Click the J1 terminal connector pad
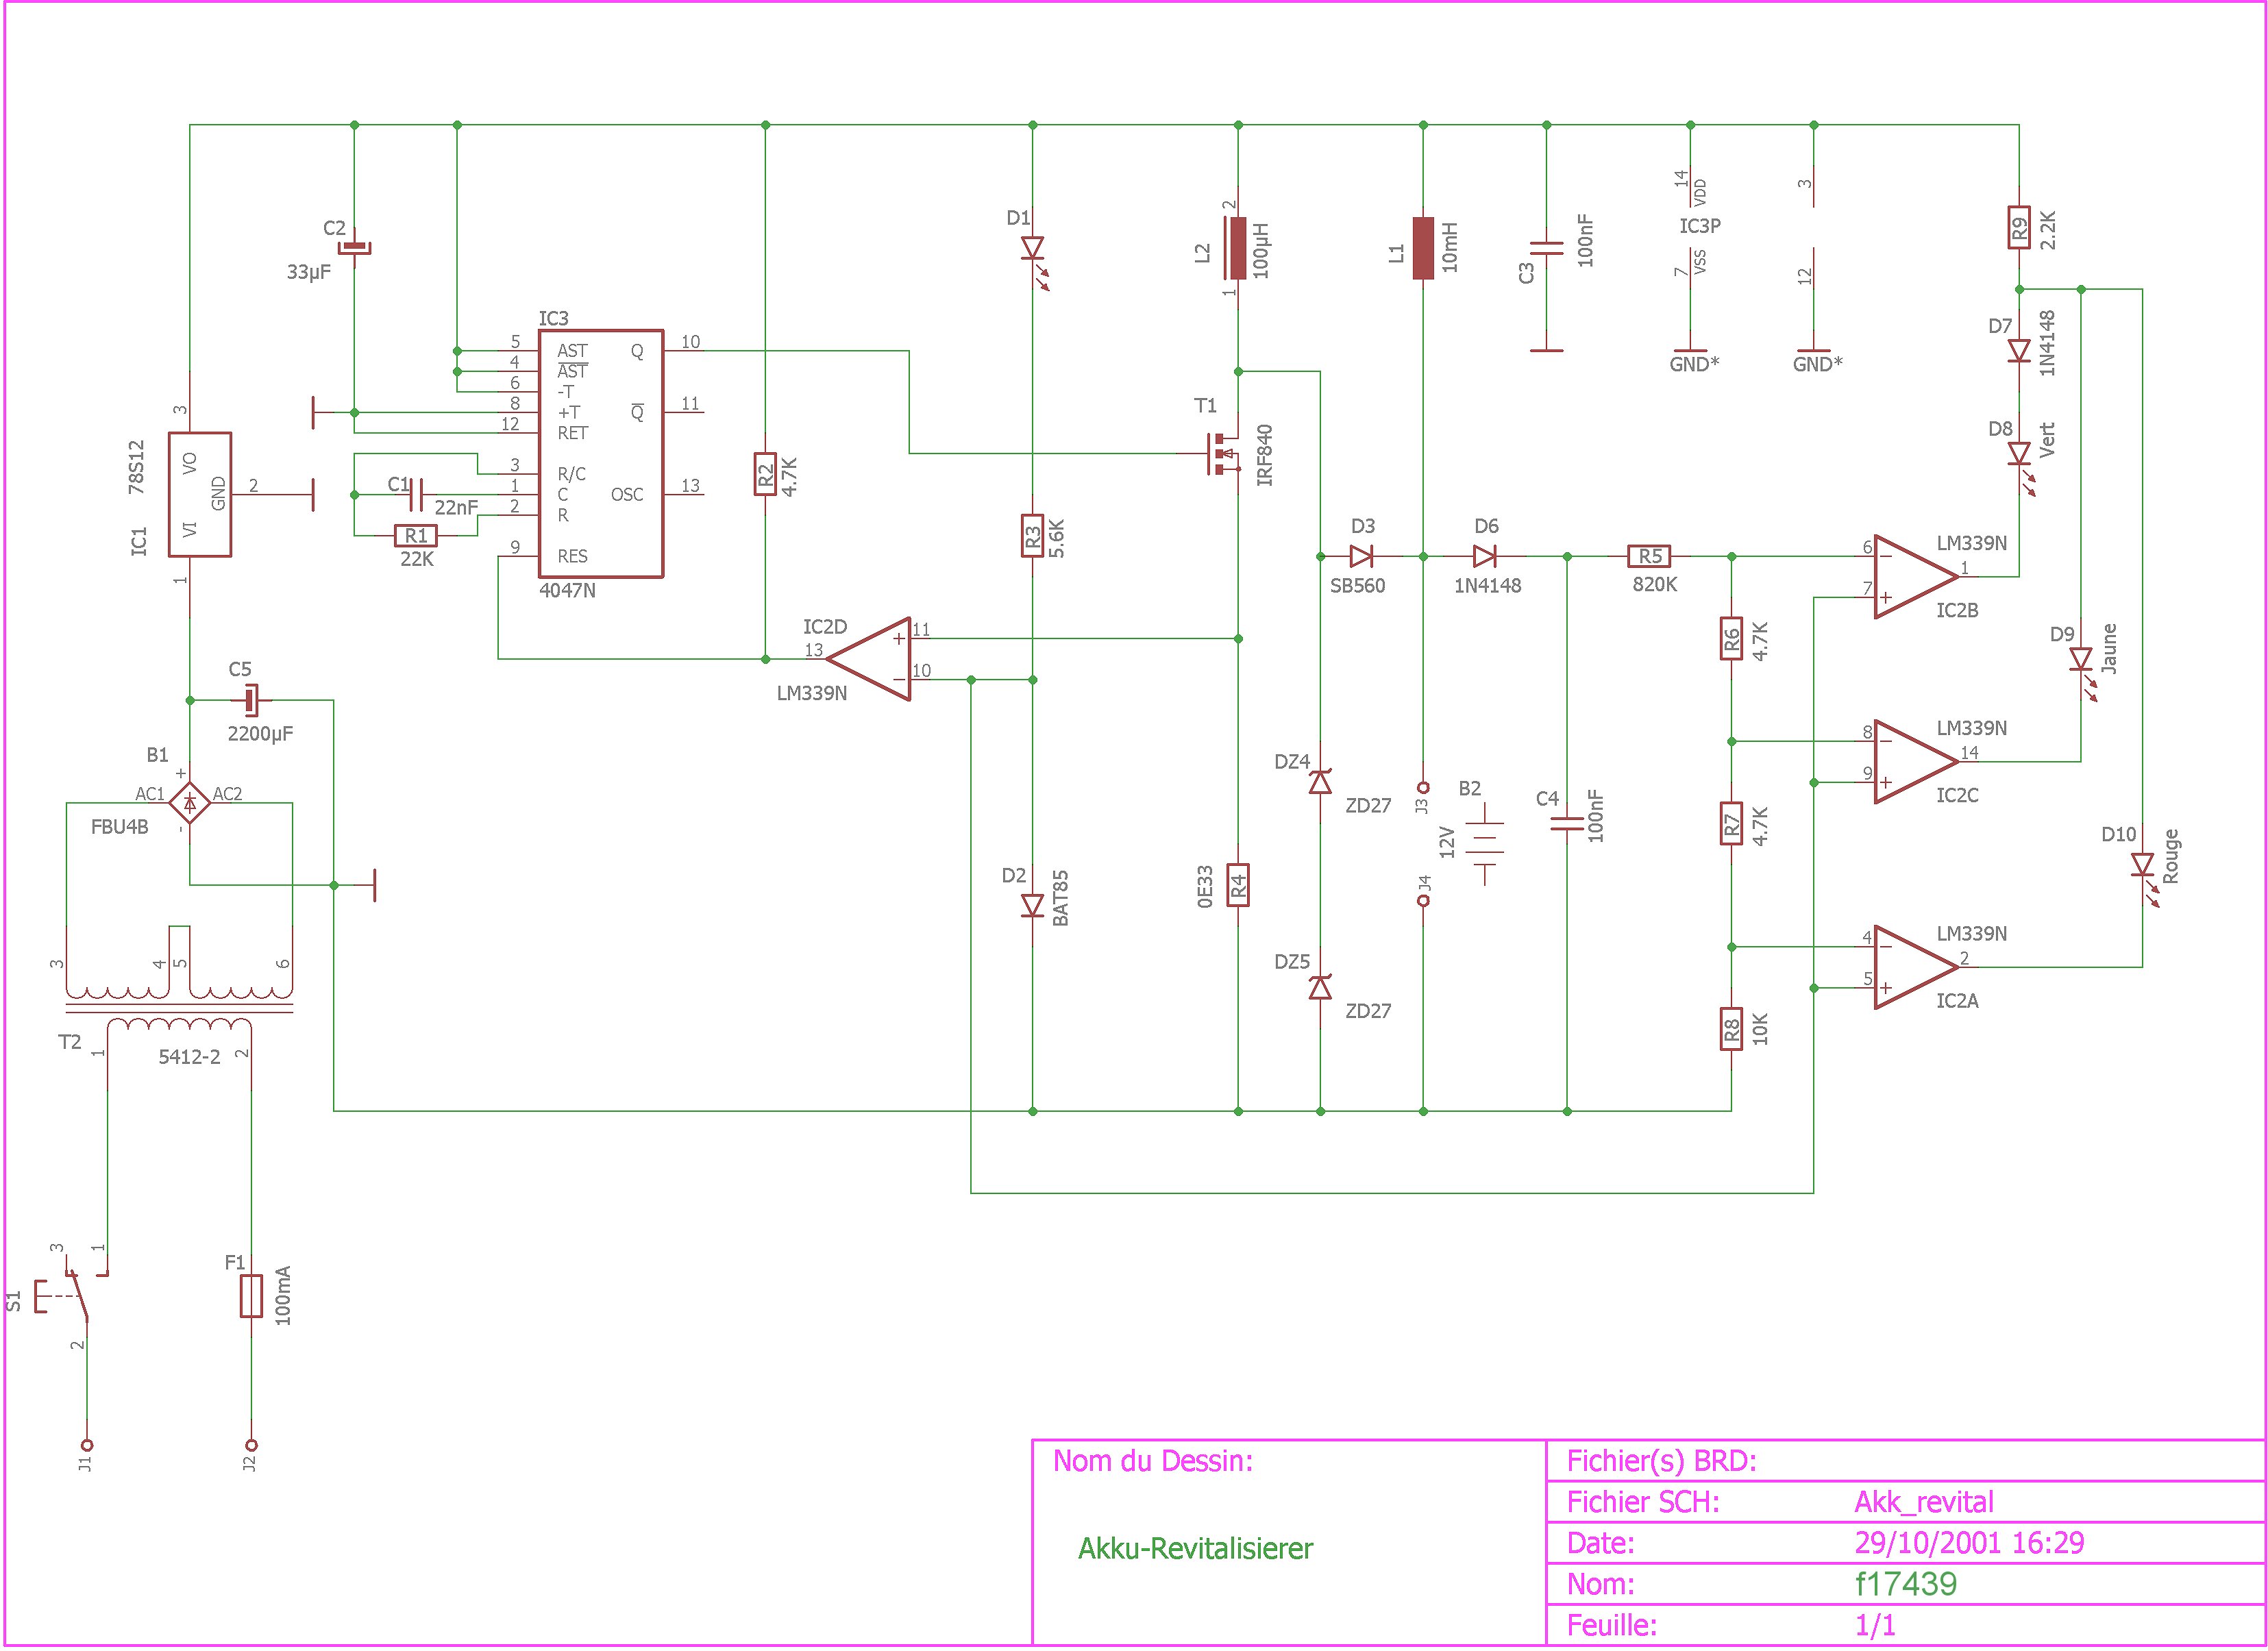2268x1651 pixels. pos(87,1445)
